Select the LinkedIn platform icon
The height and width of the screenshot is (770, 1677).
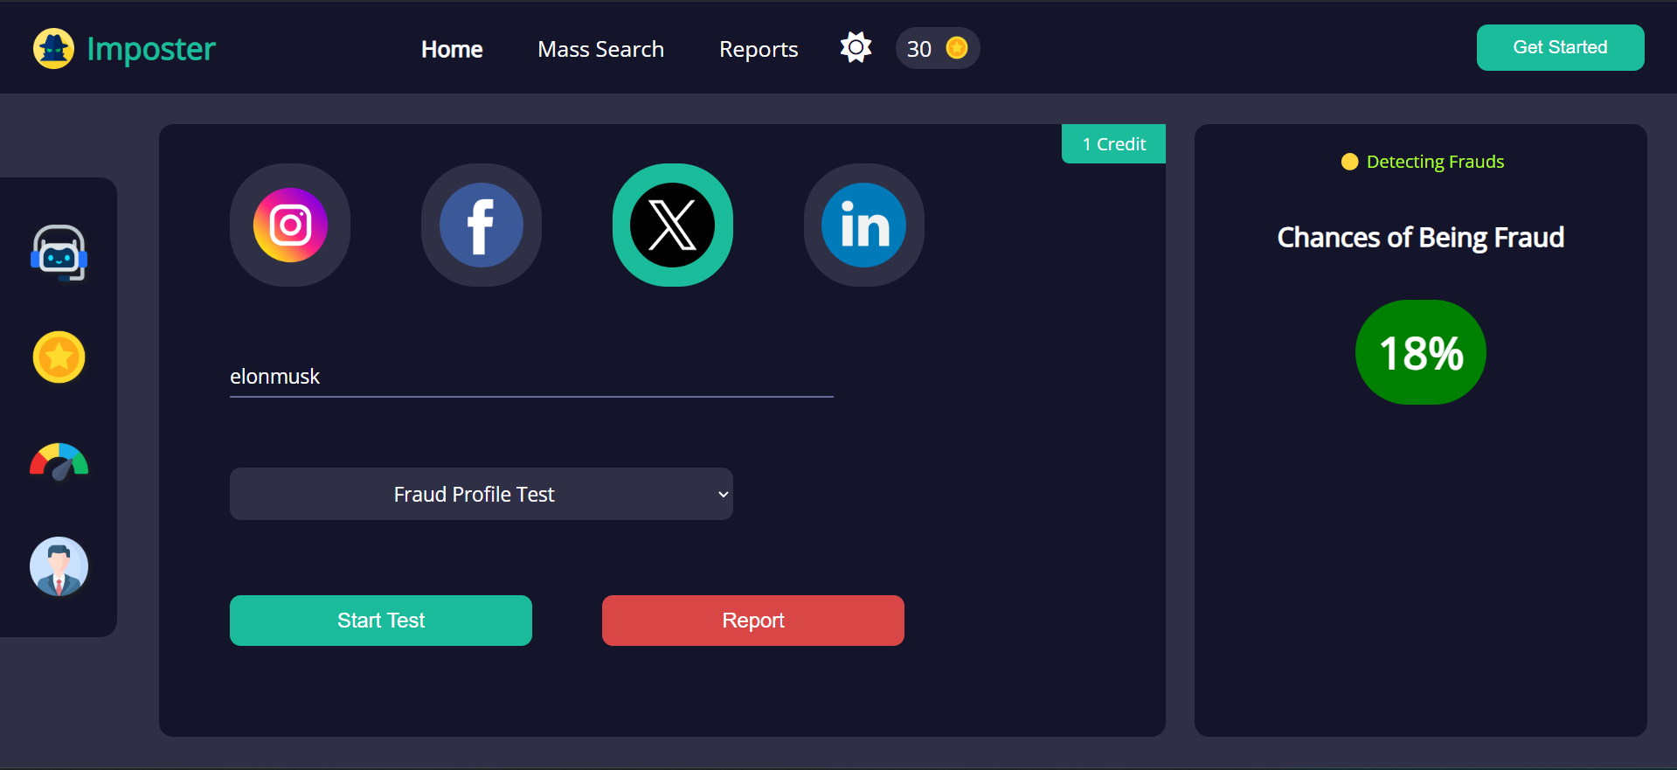(864, 225)
